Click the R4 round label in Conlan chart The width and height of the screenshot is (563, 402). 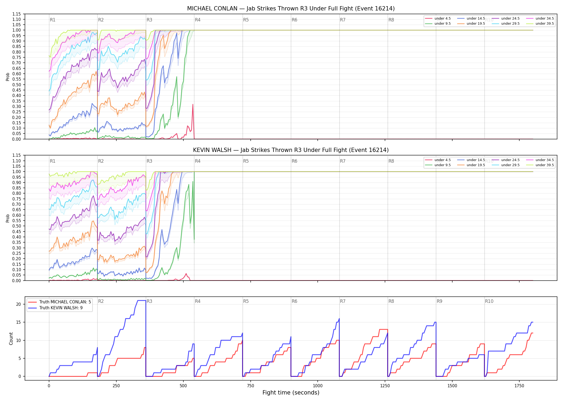(x=198, y=20)
